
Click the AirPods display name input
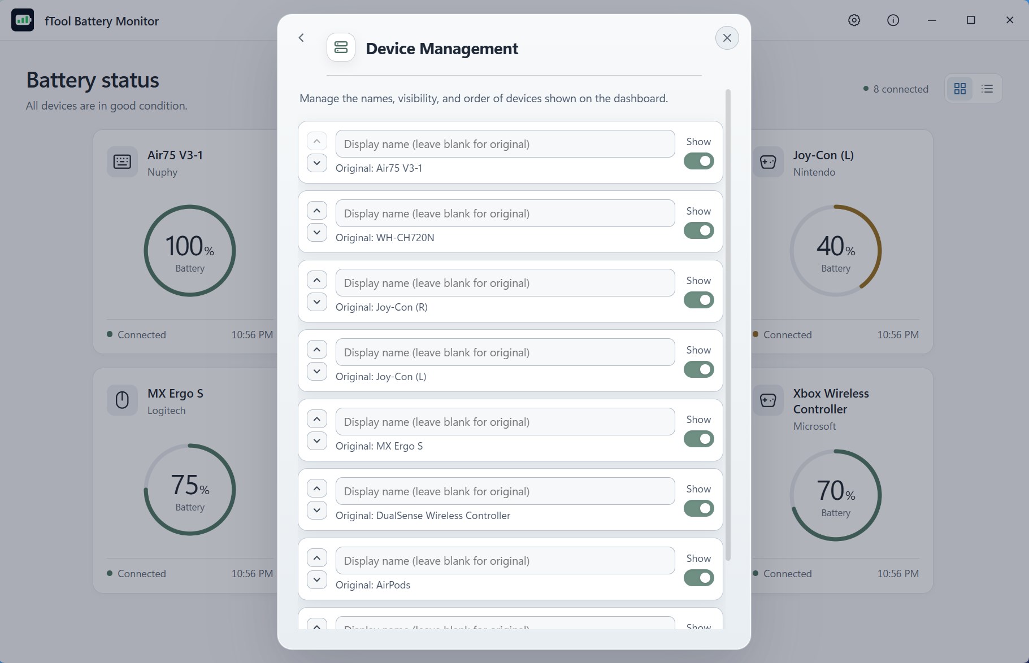505,561
